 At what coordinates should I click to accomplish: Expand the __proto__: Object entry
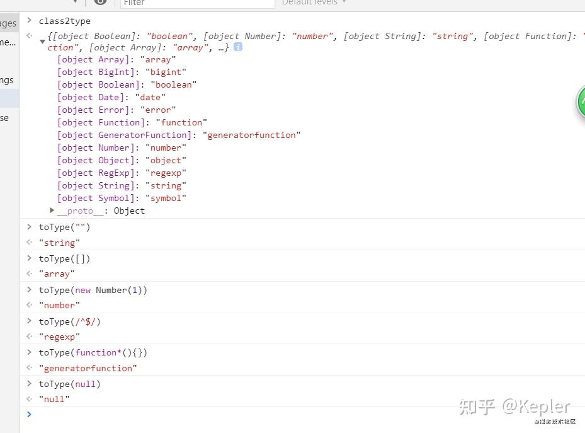52,210
